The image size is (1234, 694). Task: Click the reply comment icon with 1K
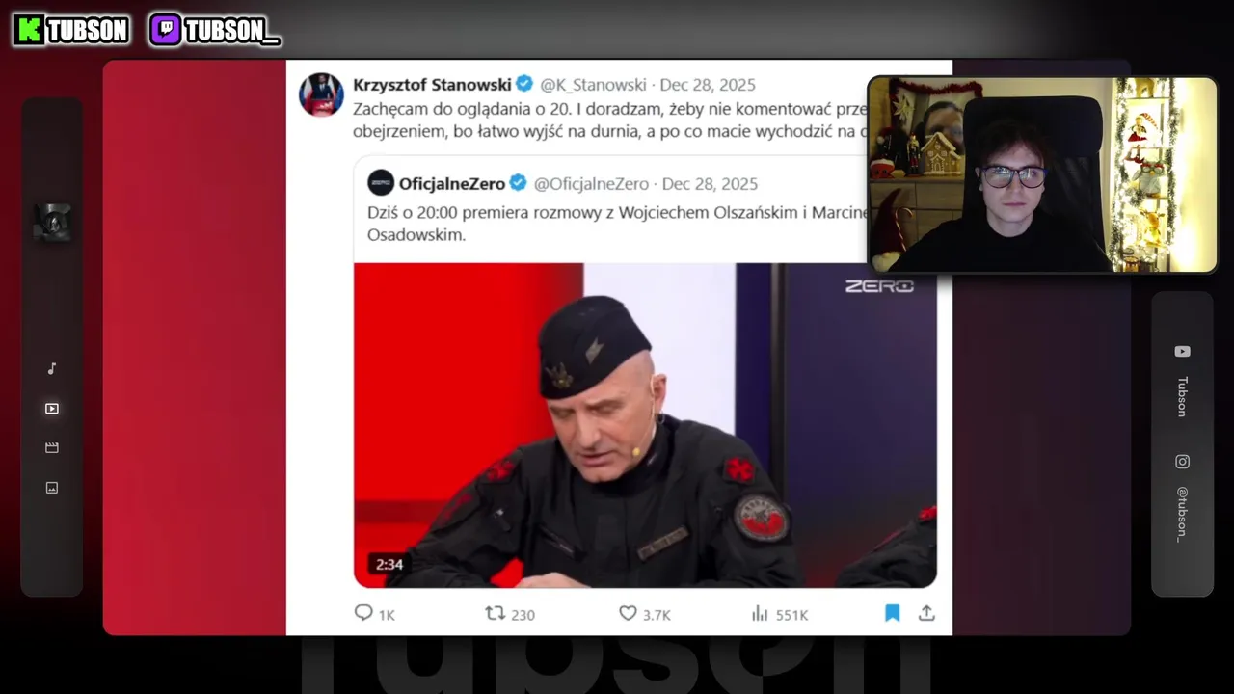click(x=363, y=613)
